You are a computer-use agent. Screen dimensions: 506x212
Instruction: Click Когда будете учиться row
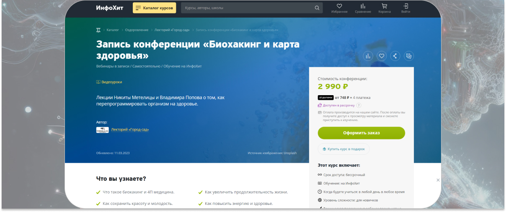[x=361, y=192]
